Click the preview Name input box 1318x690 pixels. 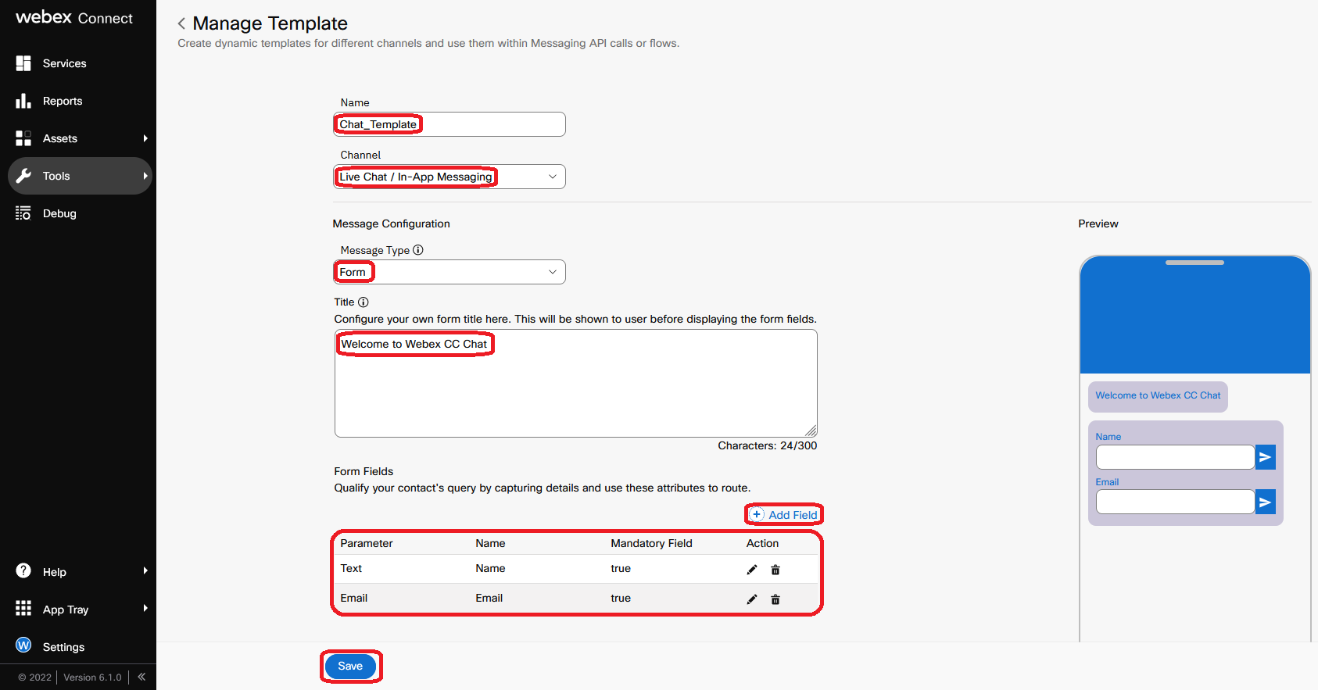pos(1175,457)
